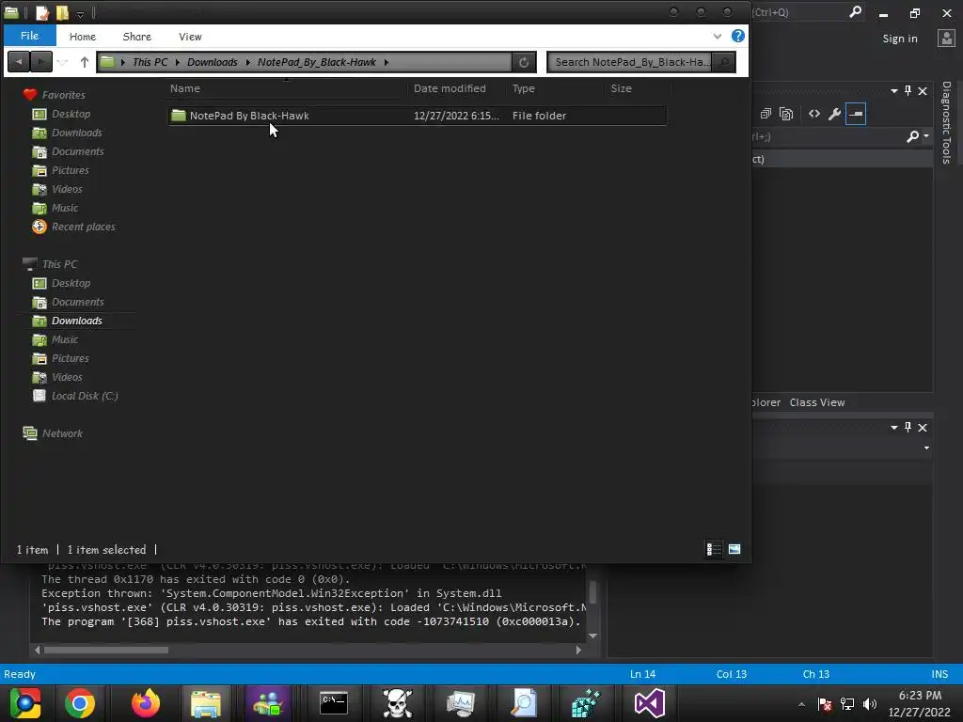Open Desktop under Favorites
The image size is (963, 722).
tap(71, 114)
